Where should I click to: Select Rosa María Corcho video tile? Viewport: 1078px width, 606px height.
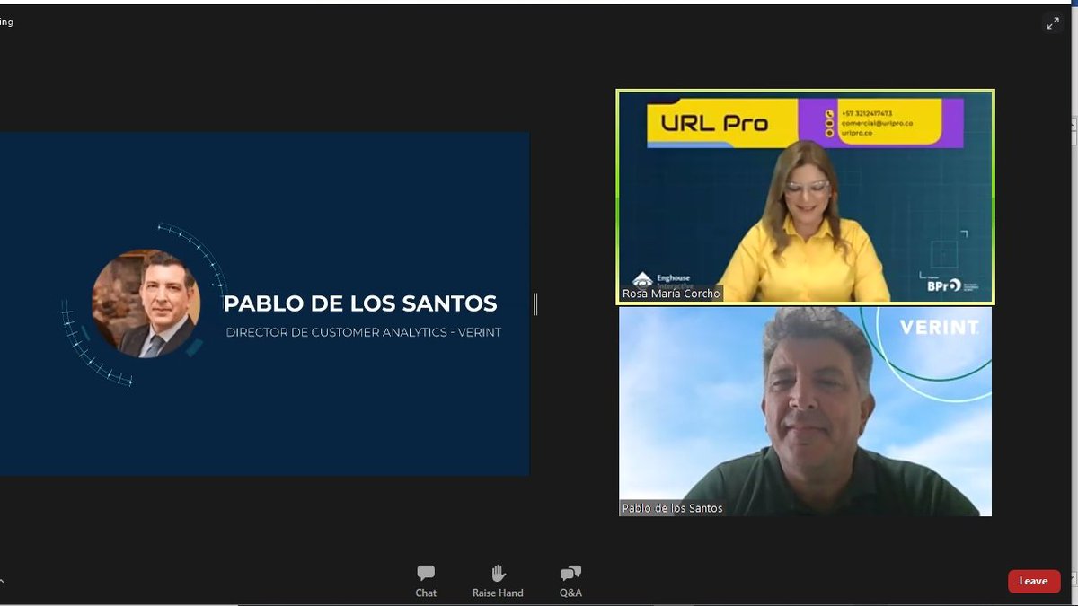click(x=806, y=197)
